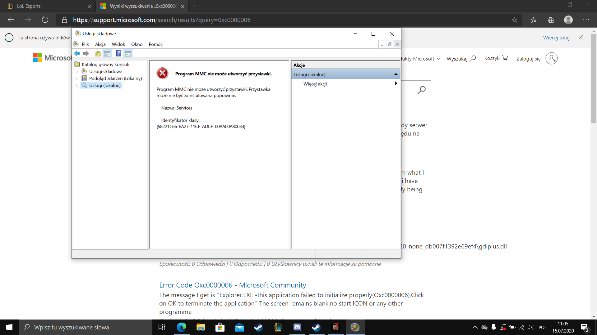Image resolution: width=597 pixels, height=335 pixels.
Task: Expand the Usługi składowe tree node
Action: coord(77,71)
